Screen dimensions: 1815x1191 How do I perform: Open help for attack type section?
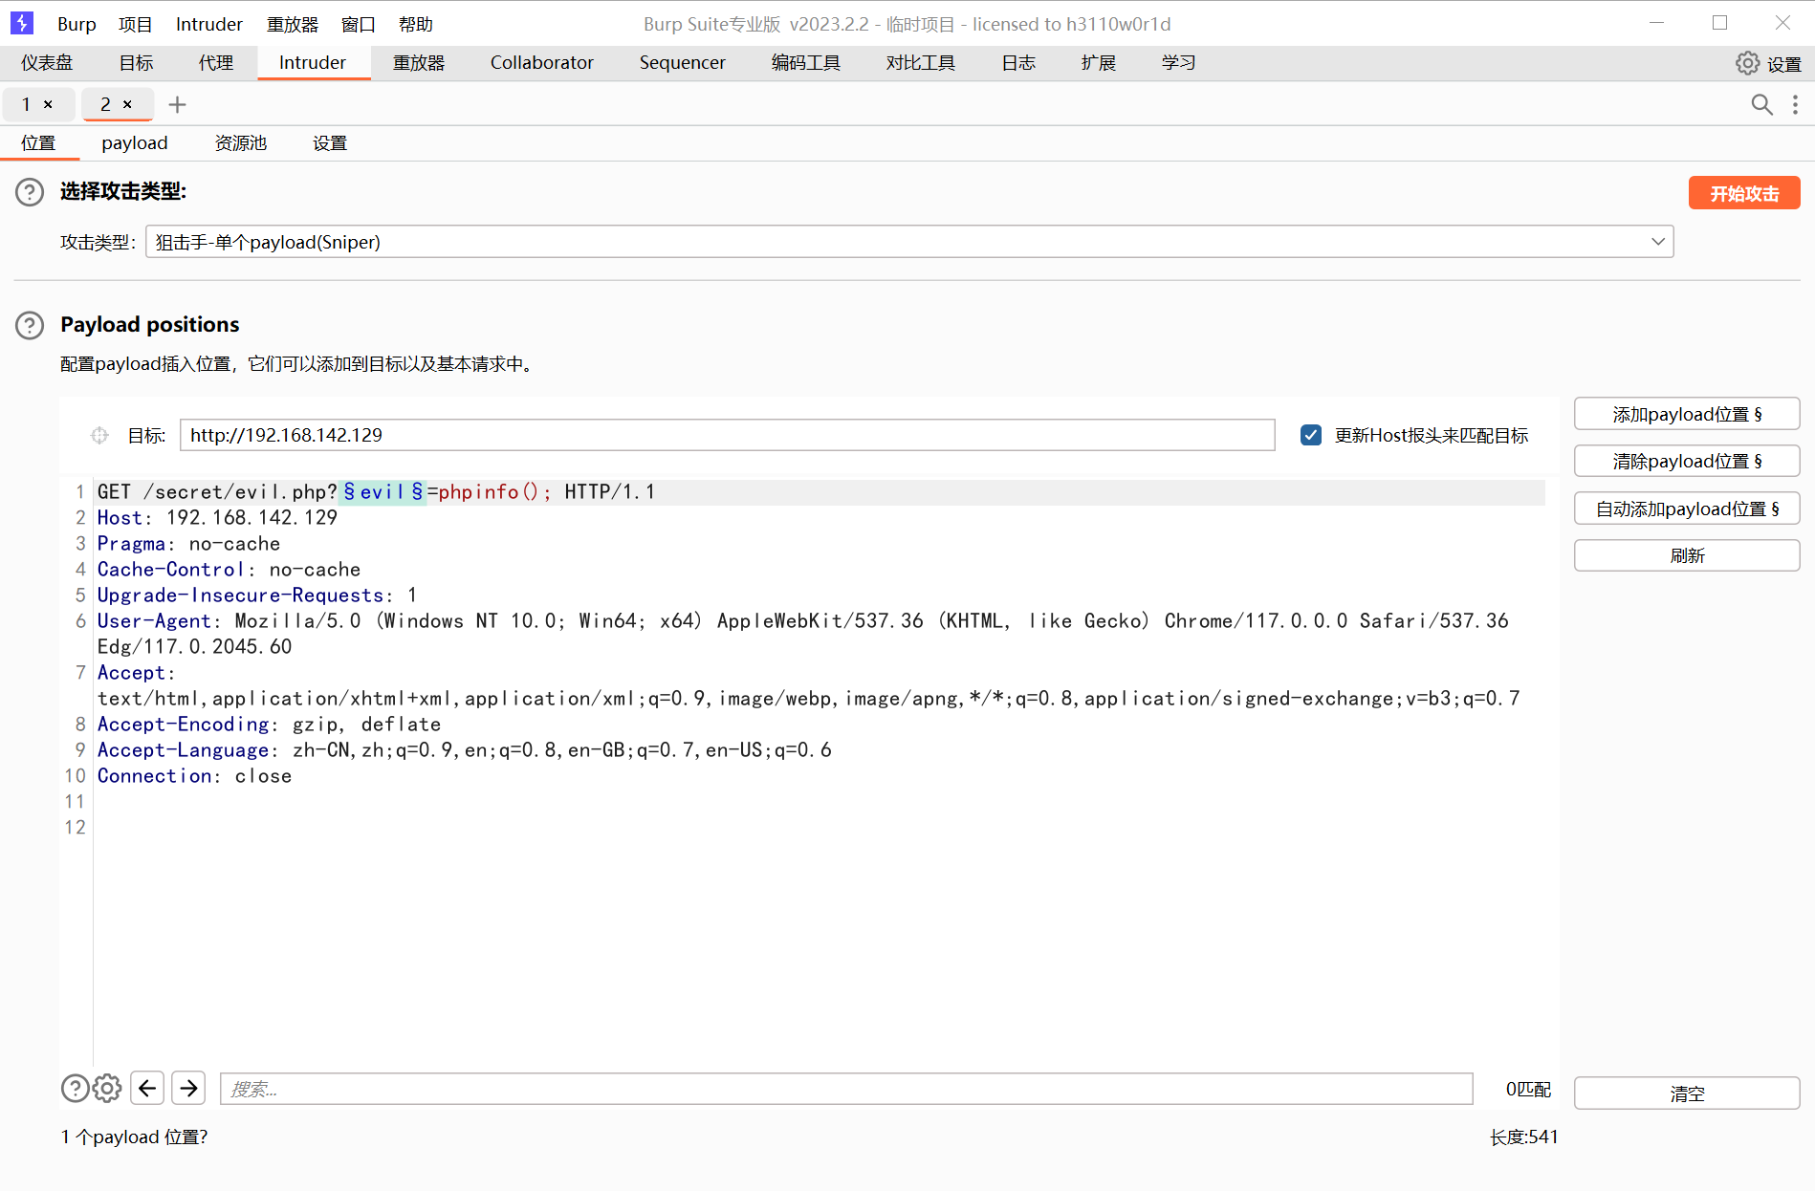pos(30,192)
